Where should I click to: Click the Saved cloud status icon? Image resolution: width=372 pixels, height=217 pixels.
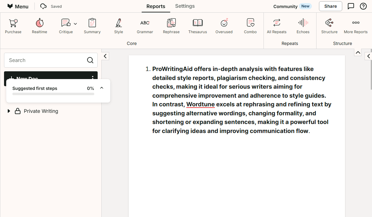click(43, 6)
